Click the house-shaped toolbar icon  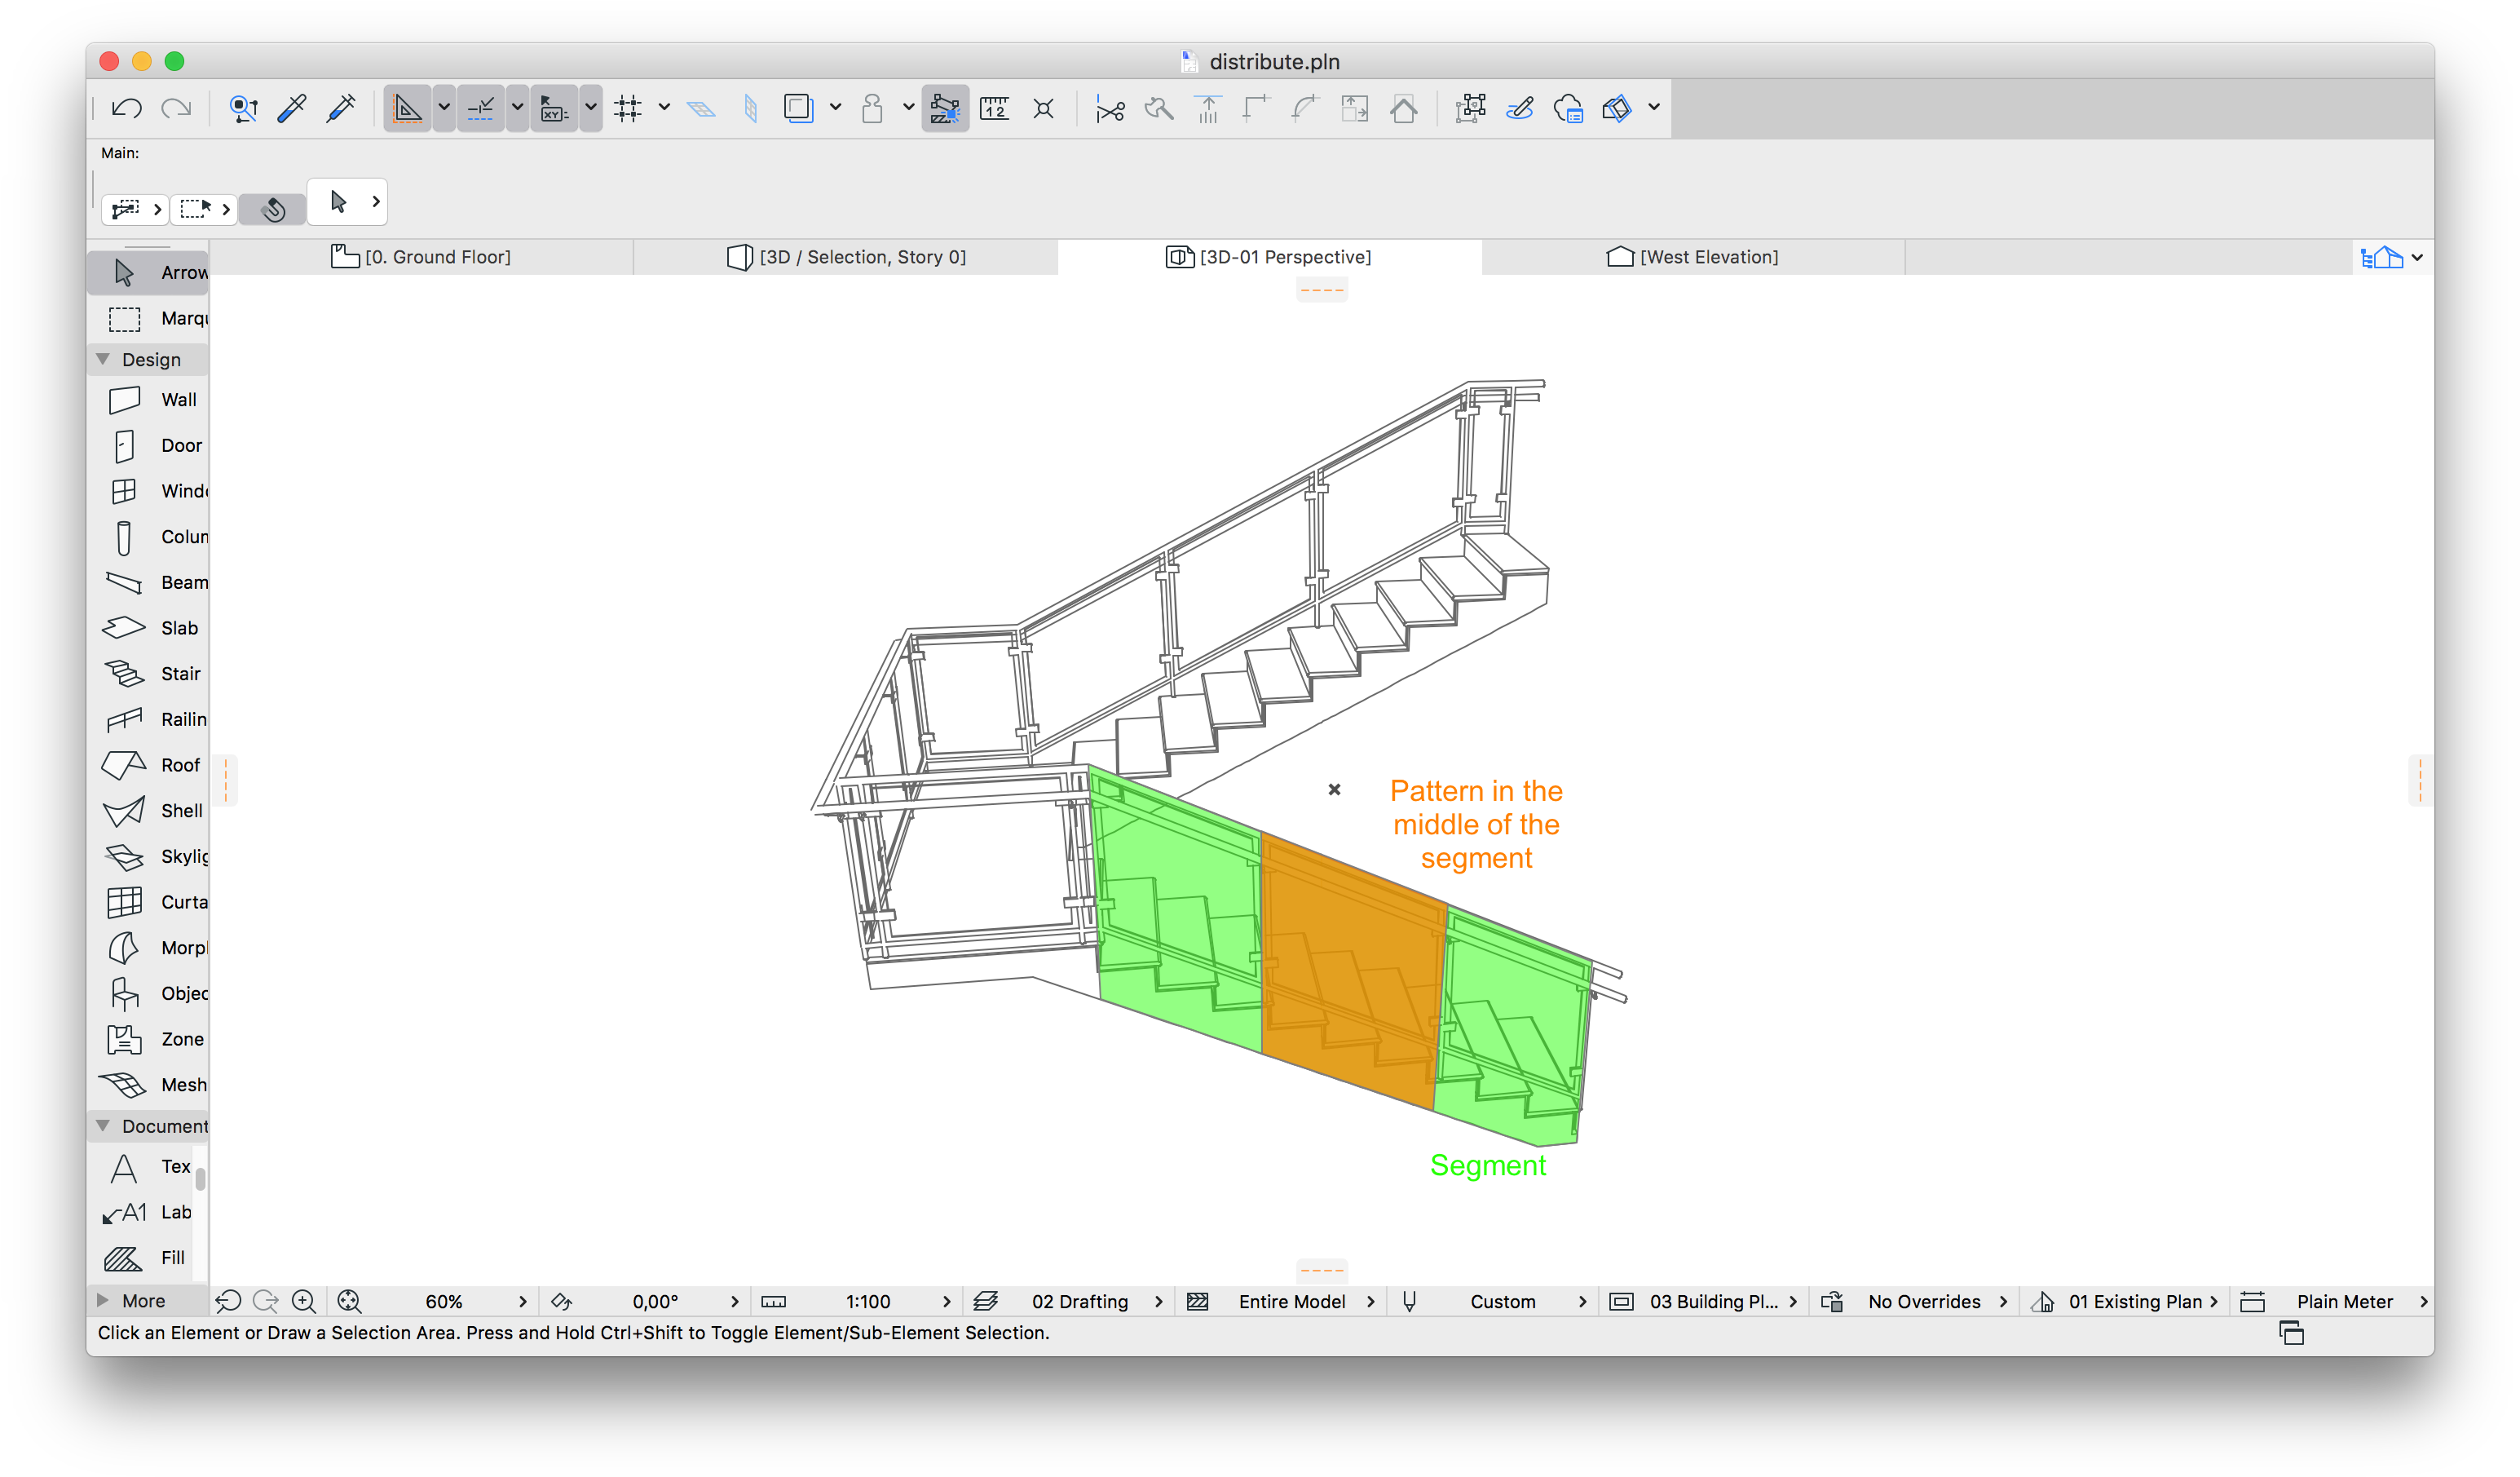point(1404,108)
